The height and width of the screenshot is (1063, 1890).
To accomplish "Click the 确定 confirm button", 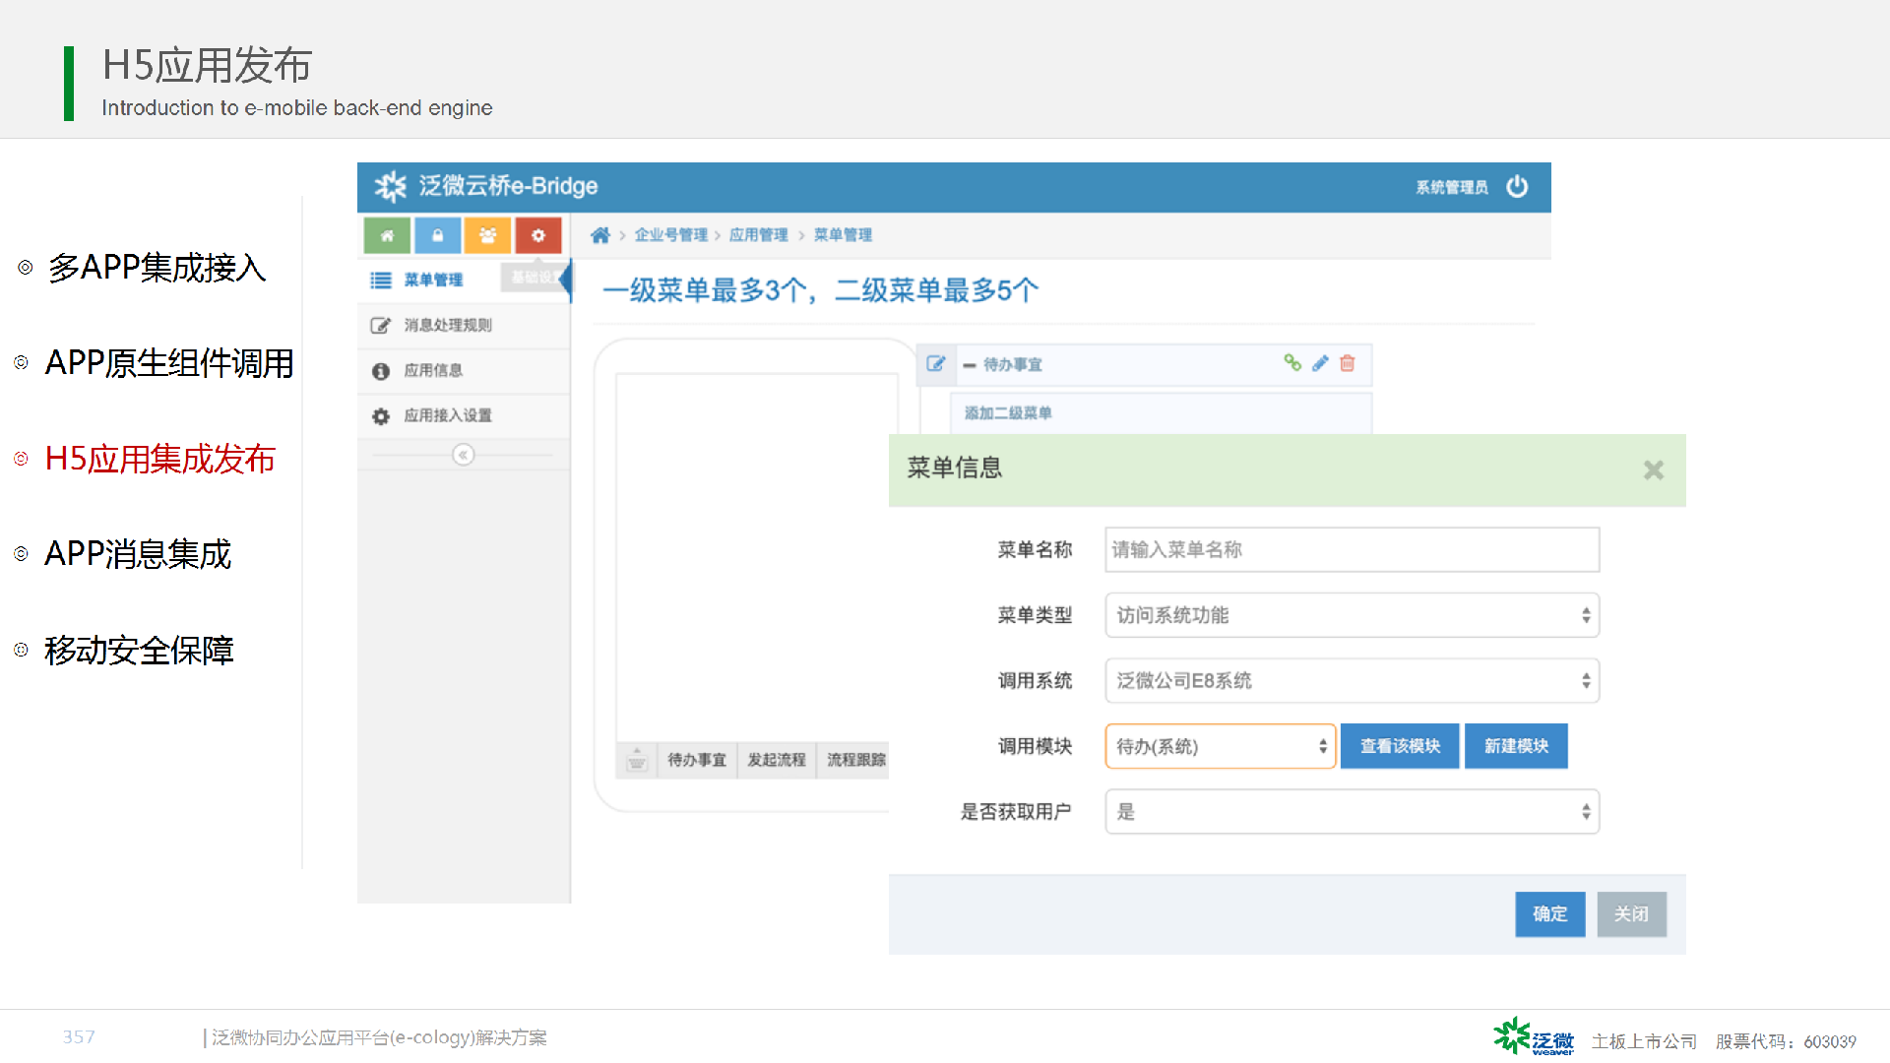I will [1549, 914].
